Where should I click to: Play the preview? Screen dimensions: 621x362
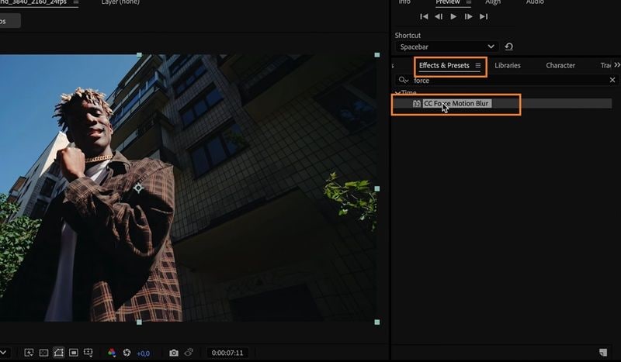[453, 16]
